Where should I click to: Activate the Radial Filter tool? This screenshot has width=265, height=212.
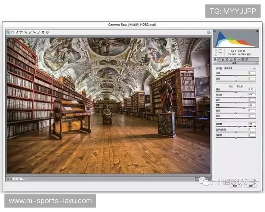(47, 32)
